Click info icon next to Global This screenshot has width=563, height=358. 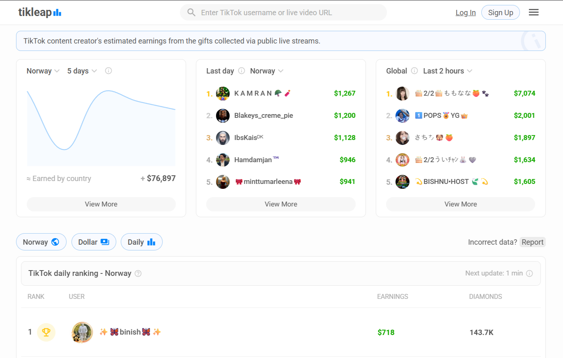click(415, 71)
